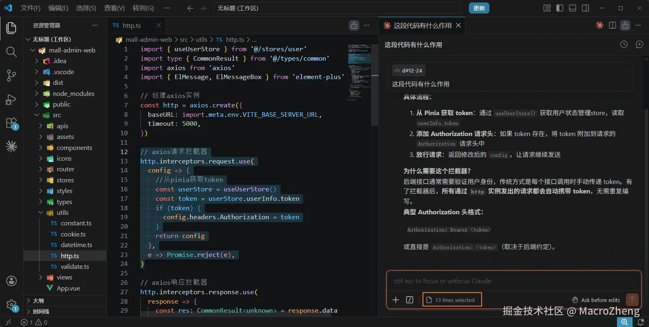Toggle the secondary side bar
649x327 pixels.
585,8
